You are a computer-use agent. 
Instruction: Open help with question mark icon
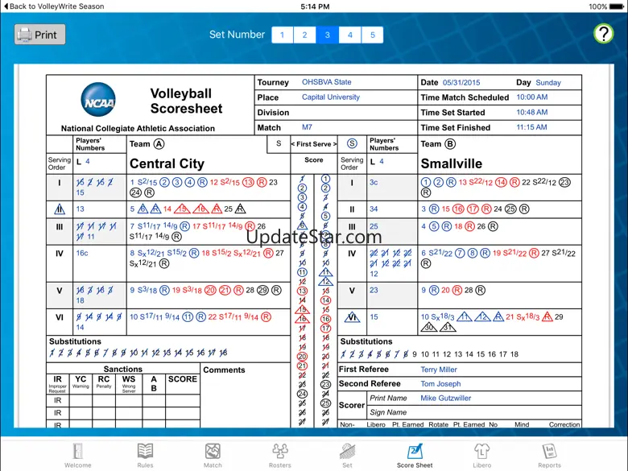[604, 34]
